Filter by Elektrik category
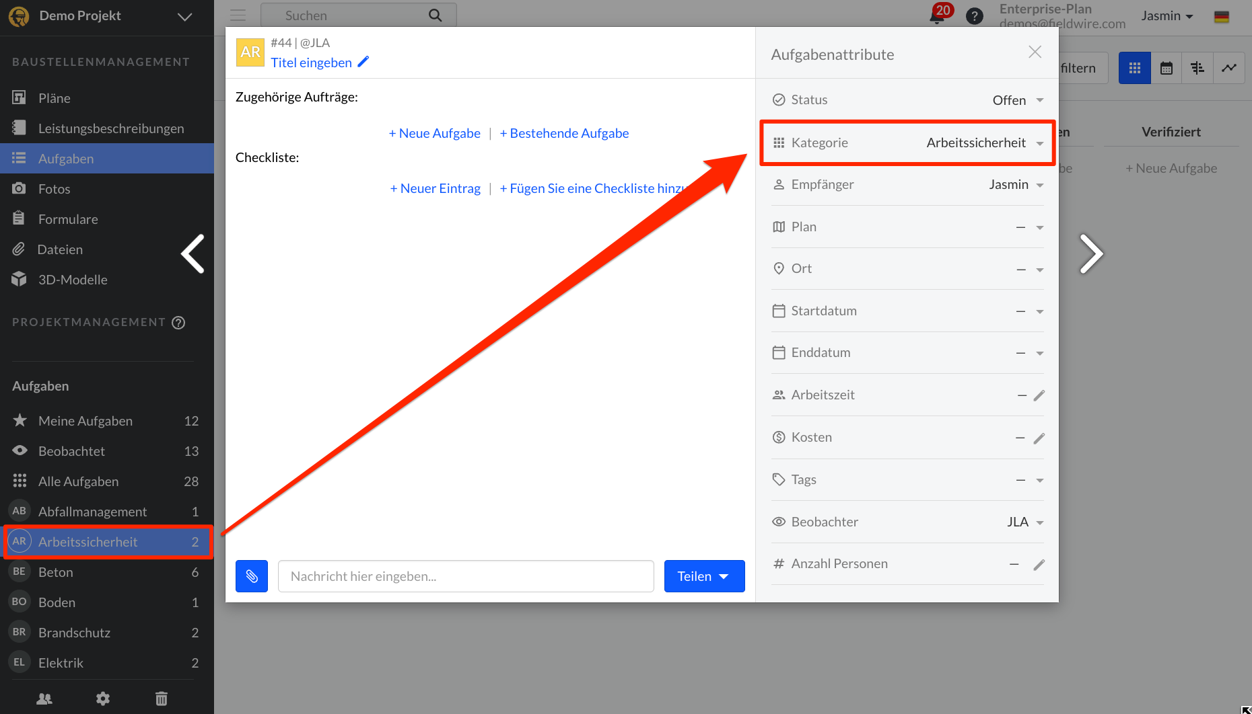Viewport: 1252px width, 714px height. click(x=107, y=663)
